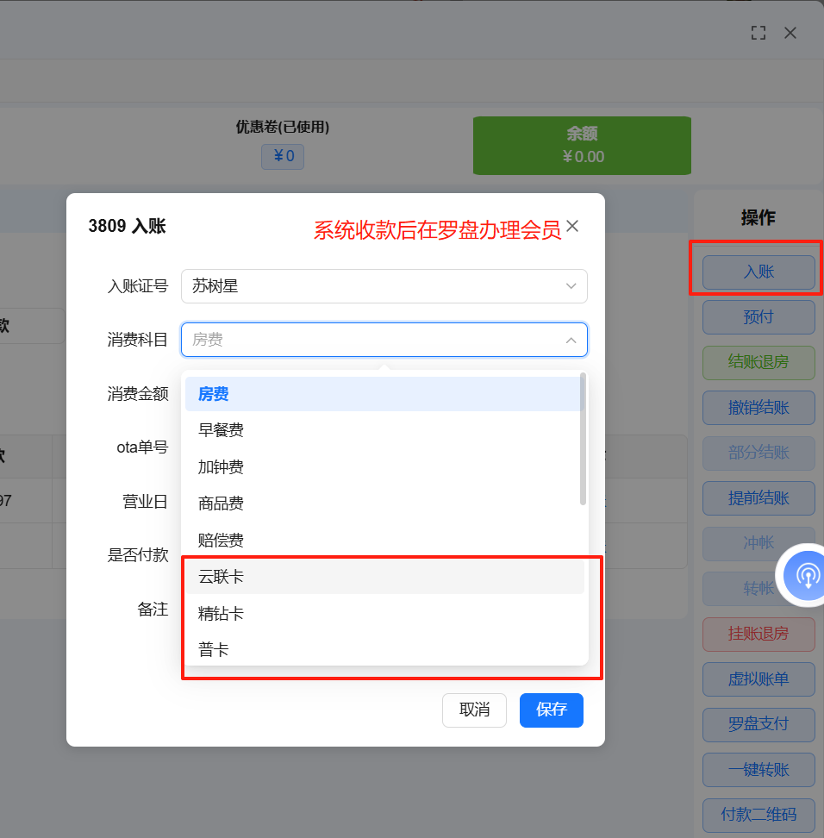Image resolution: width=824 pixels, height=838 pixels.
Task: Open the 预付 operation
Action: (x=758, y=317)
